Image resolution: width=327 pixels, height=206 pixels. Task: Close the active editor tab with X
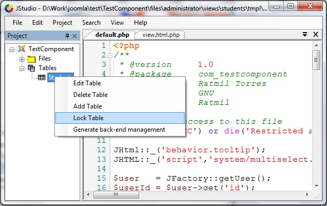tap(316, 34)
